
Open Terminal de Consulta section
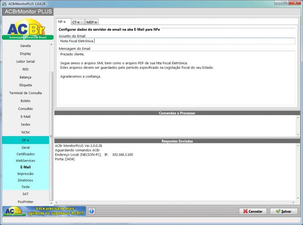click(x=25, y=93)
